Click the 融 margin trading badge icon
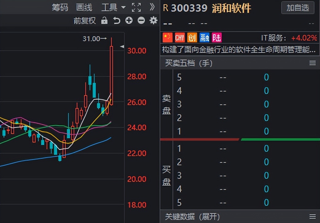Screen dimensions: 320x223 pos(204,37)
